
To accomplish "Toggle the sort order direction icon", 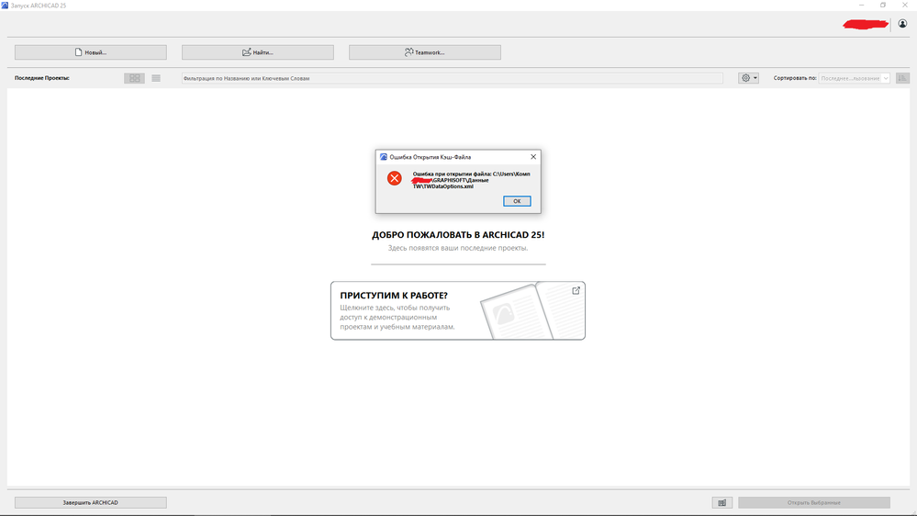I will (x=902, y=78).
